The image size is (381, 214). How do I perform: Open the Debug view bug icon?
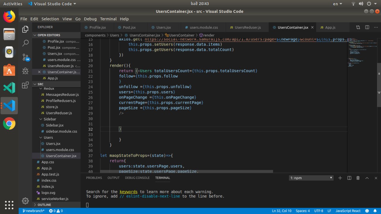tap(25, 71)
